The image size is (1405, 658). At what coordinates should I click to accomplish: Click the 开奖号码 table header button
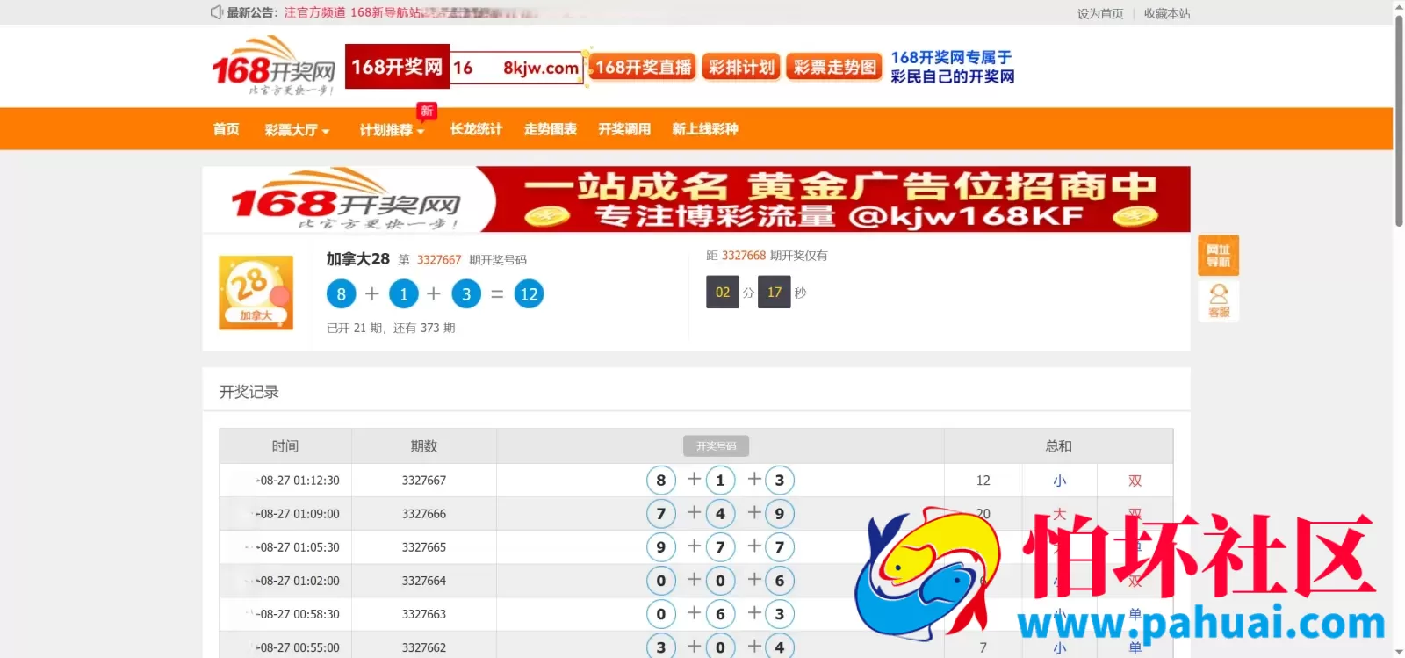tap(716, 445)
